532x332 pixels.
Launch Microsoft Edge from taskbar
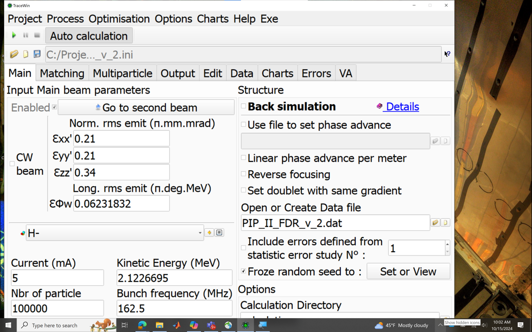coord(142,325)
